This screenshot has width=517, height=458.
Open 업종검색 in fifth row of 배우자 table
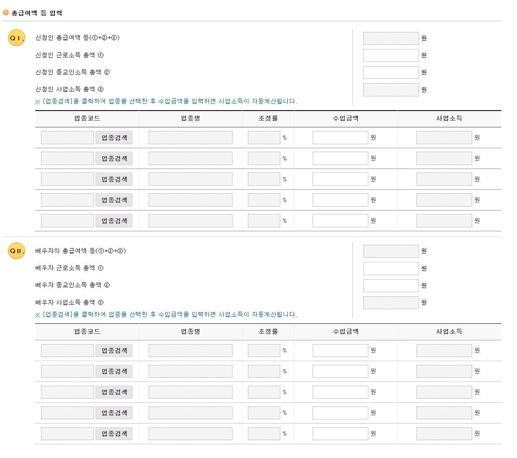click(114, 433)
